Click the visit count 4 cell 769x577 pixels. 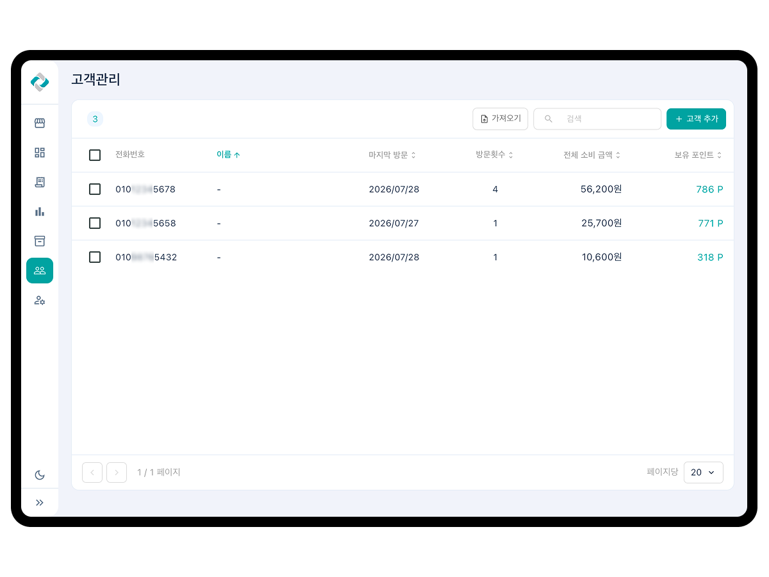pyautogui.click(x=495, y=189)
